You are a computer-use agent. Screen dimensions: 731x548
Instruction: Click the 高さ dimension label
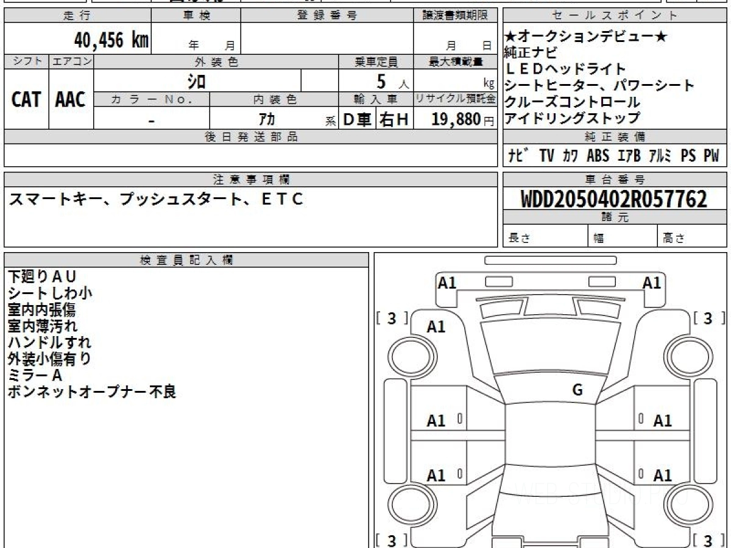click(674, 238)
